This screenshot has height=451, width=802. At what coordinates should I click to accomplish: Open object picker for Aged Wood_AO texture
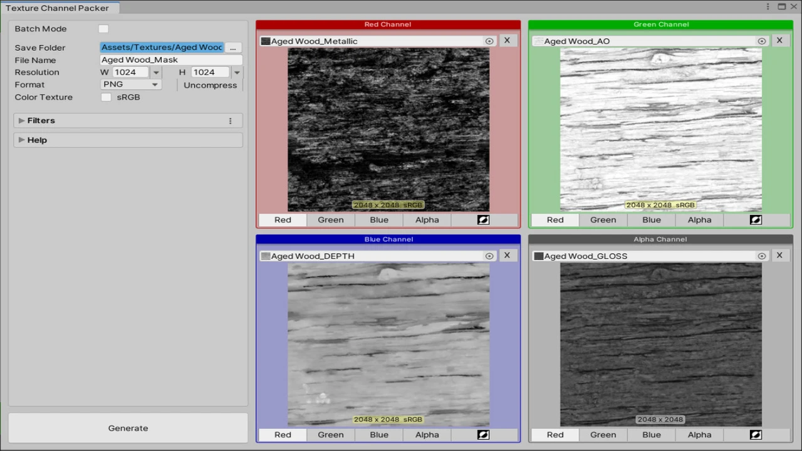[x=762, y=41]
